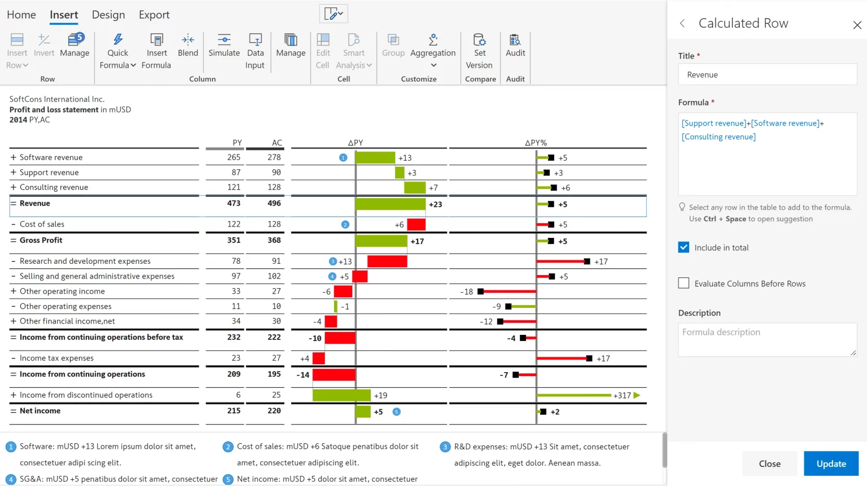This screenshot has height=486, width=867.
Task: Click the Data Input icon
Action: coord(255,39)
